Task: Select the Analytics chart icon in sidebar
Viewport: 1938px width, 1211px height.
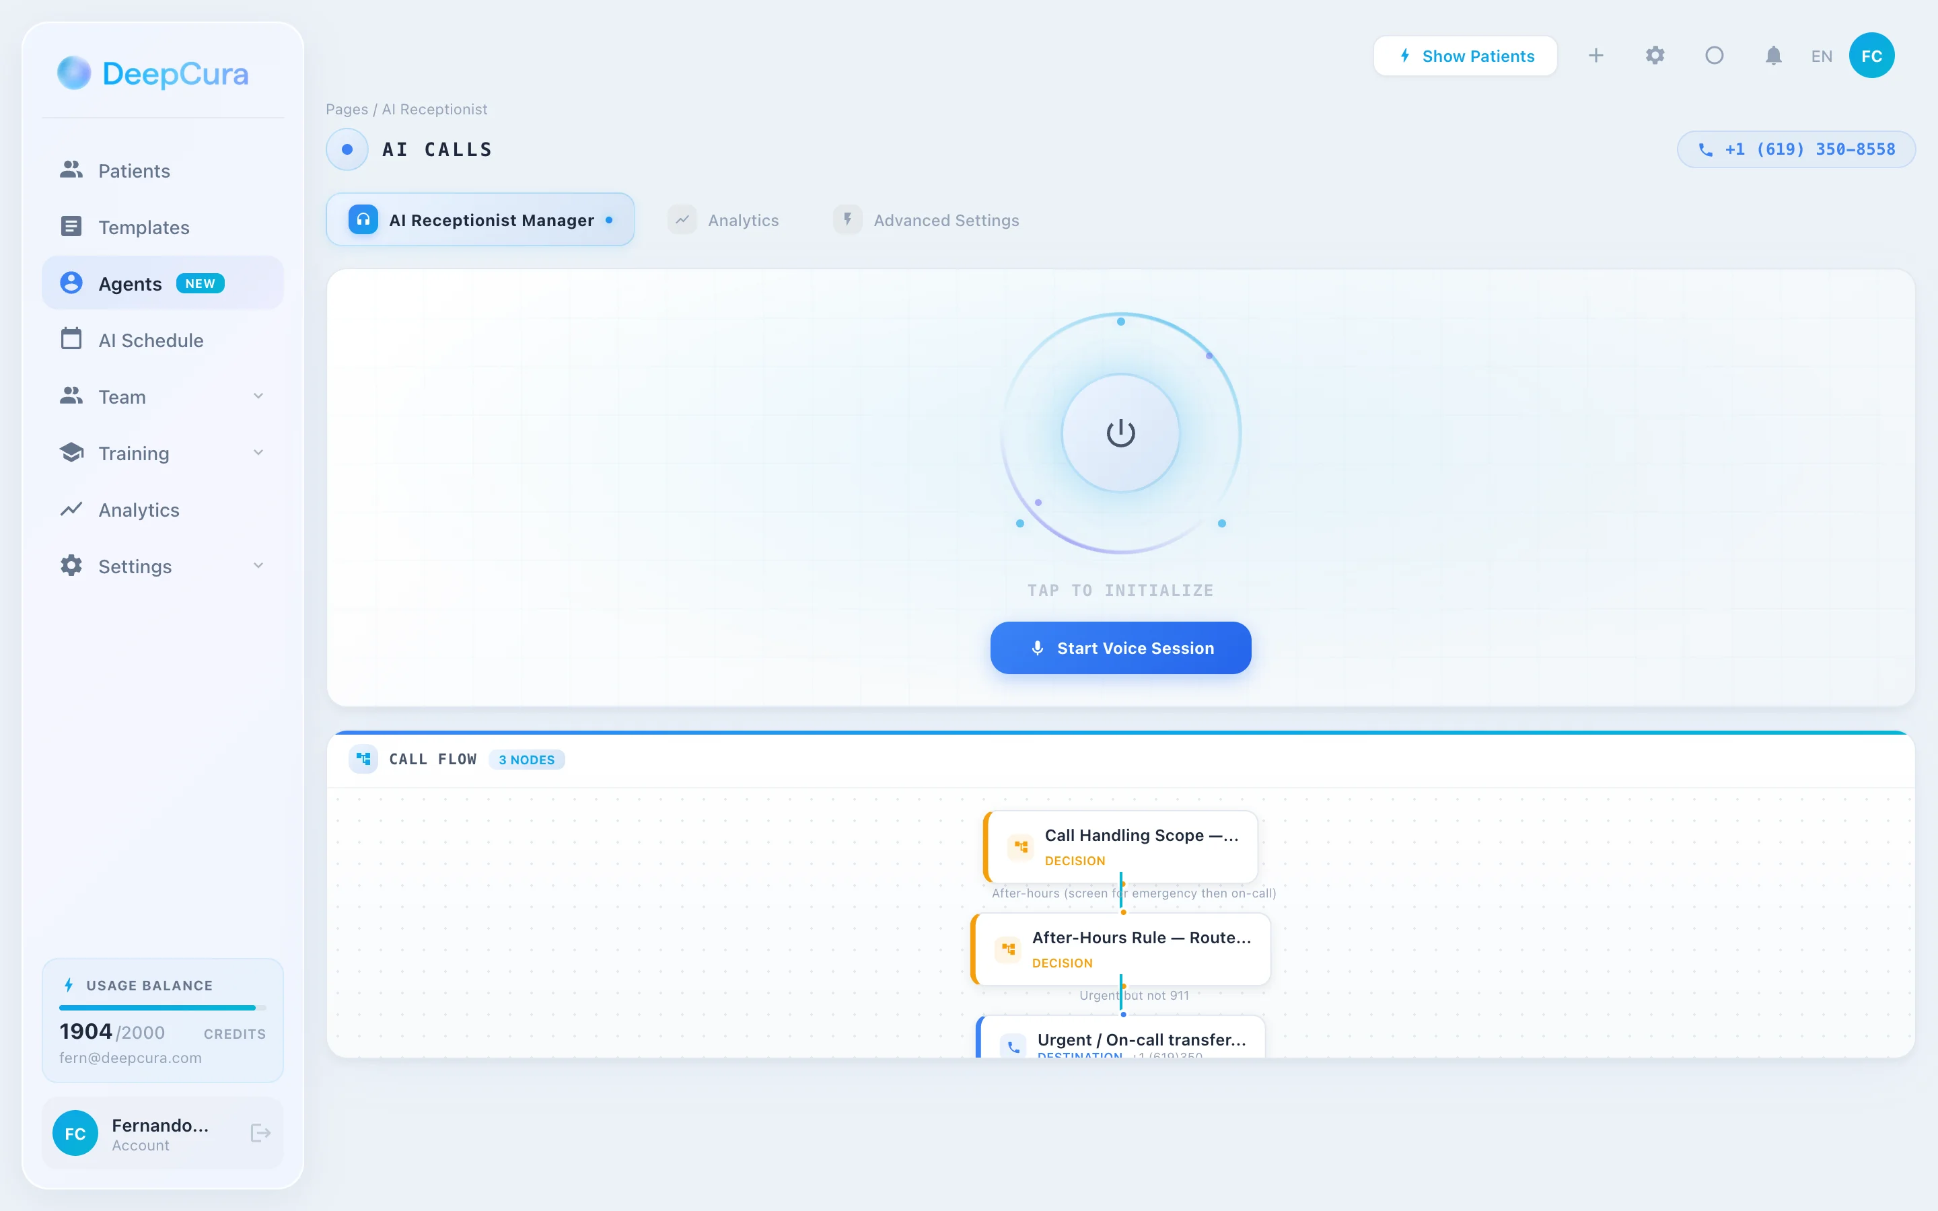Action: click(71, 509)
